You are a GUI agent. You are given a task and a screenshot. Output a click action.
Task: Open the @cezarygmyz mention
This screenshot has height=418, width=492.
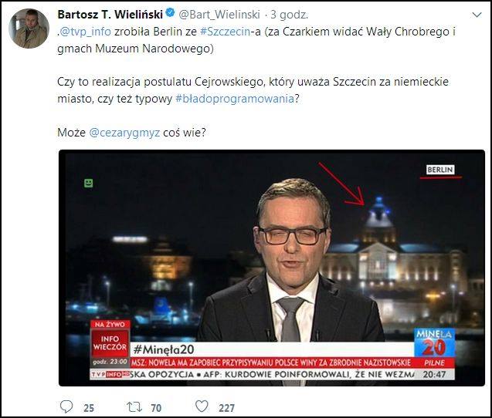tap(124, 133)
